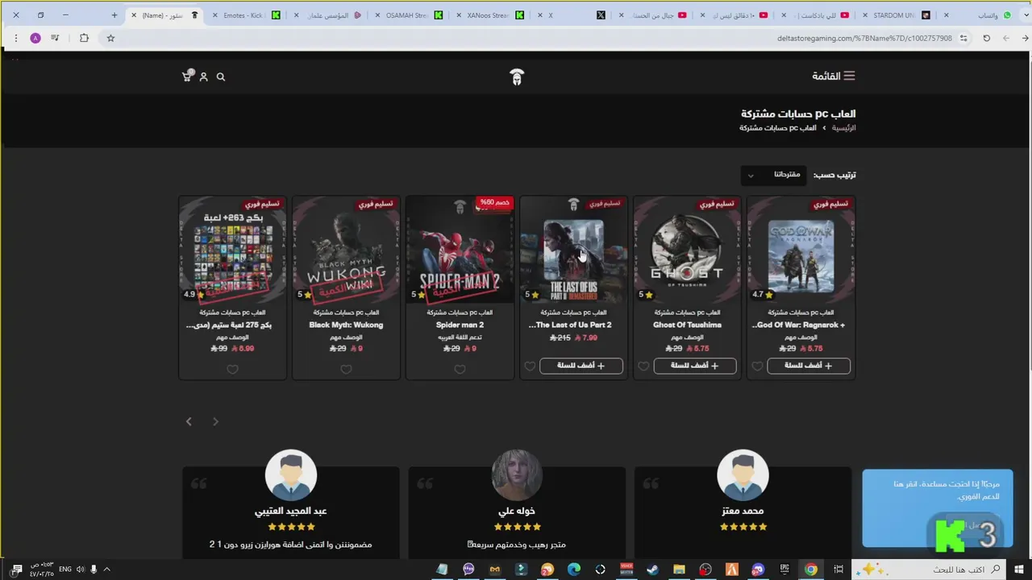Open Chrome from the taskbar
The image size is (1032, 580).
[811, 570]
